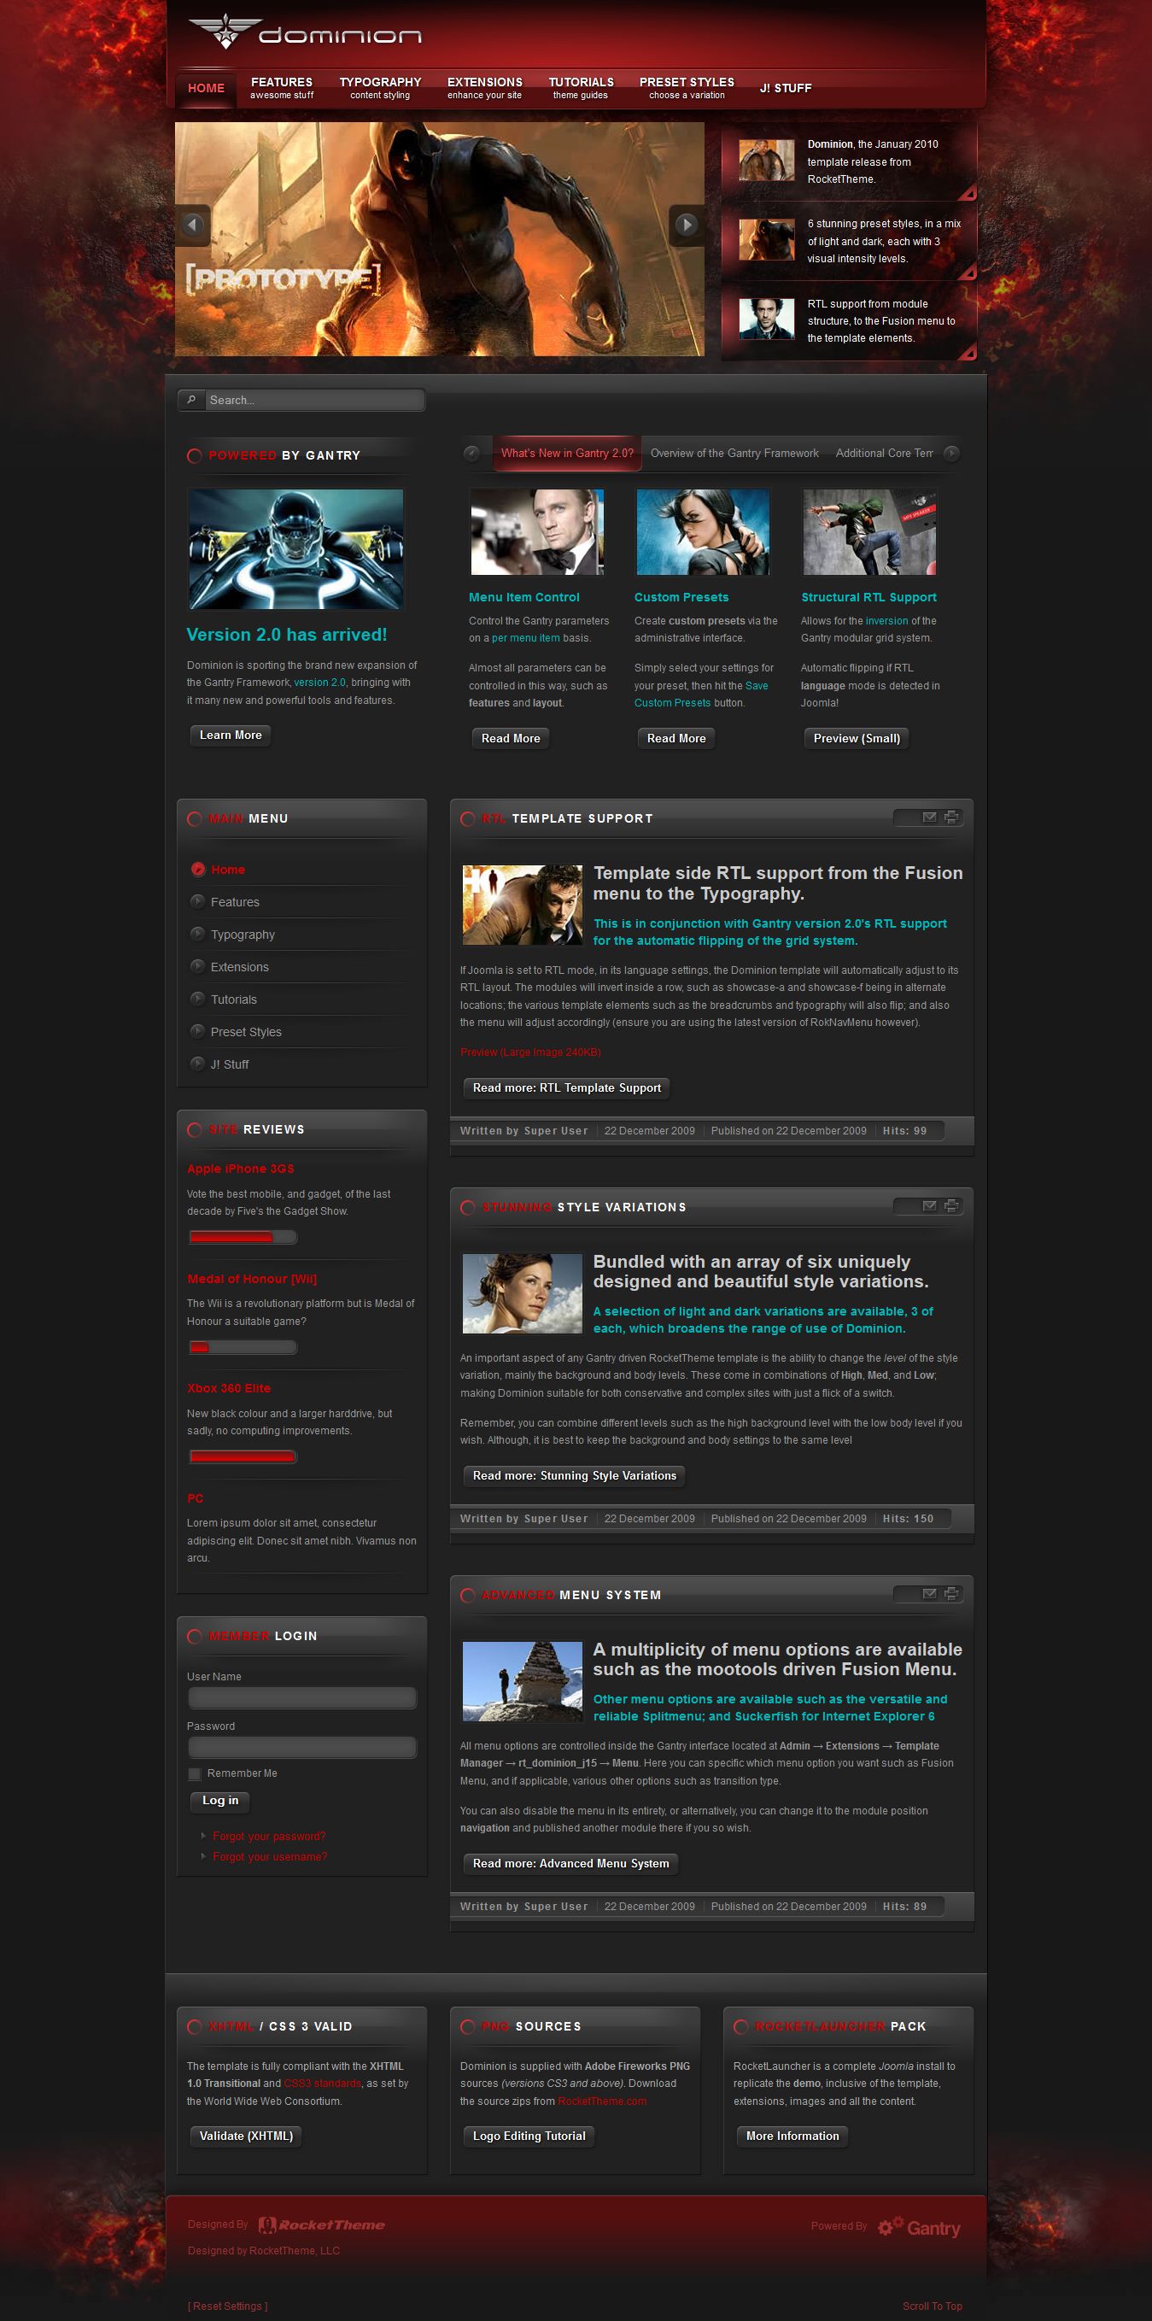Open the Preset Styles menu in top navigation

click(687, 88)
